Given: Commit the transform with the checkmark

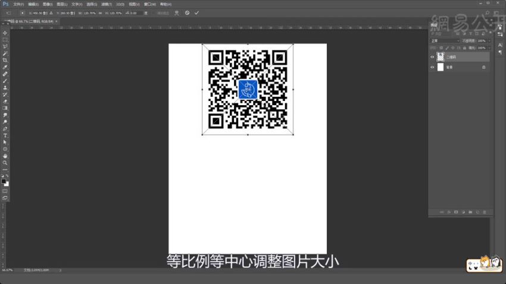Looking at the screenshot, I should click(x=196, y=13).
